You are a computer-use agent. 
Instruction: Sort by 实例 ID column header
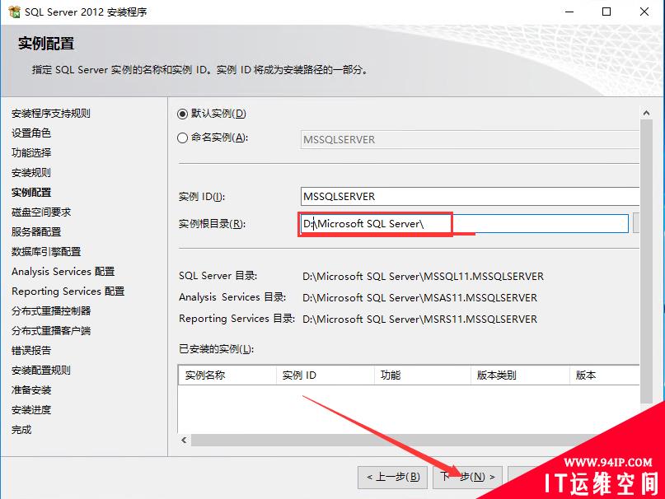325,375
